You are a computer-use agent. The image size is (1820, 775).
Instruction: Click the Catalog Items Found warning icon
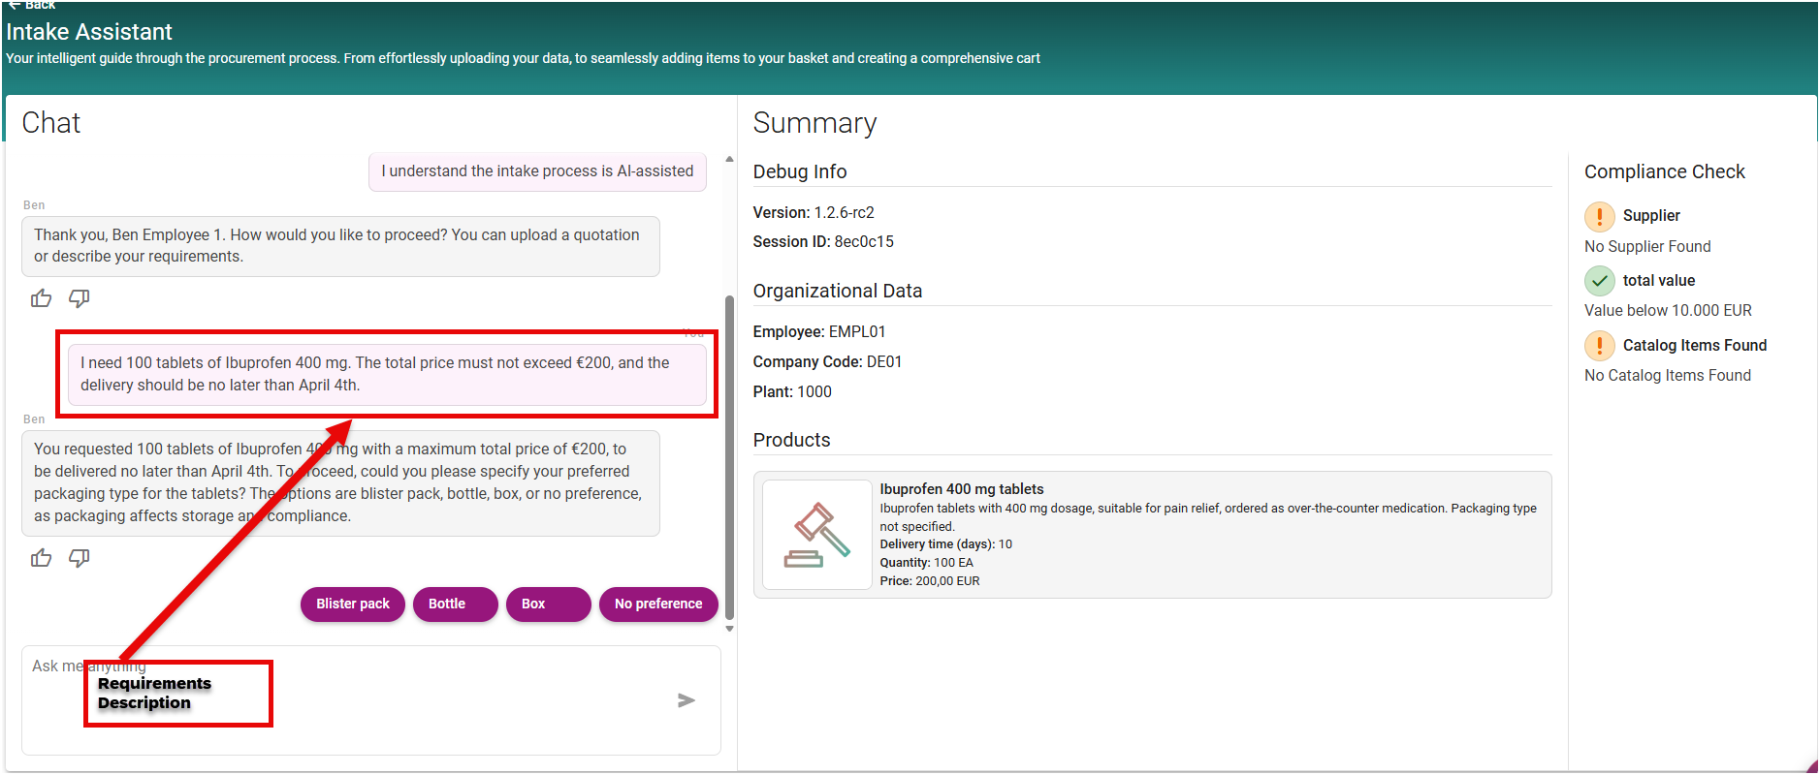[1599, 346]
